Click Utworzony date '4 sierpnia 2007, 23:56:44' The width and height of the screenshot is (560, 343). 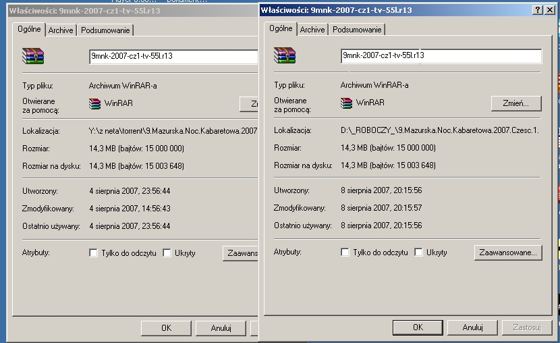[x=130, y=191]
